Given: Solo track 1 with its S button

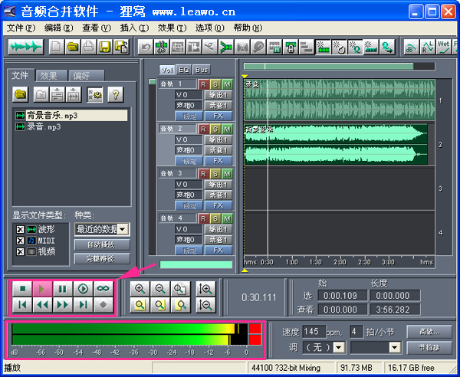Looking at the screenshot, I should [215, 85].
